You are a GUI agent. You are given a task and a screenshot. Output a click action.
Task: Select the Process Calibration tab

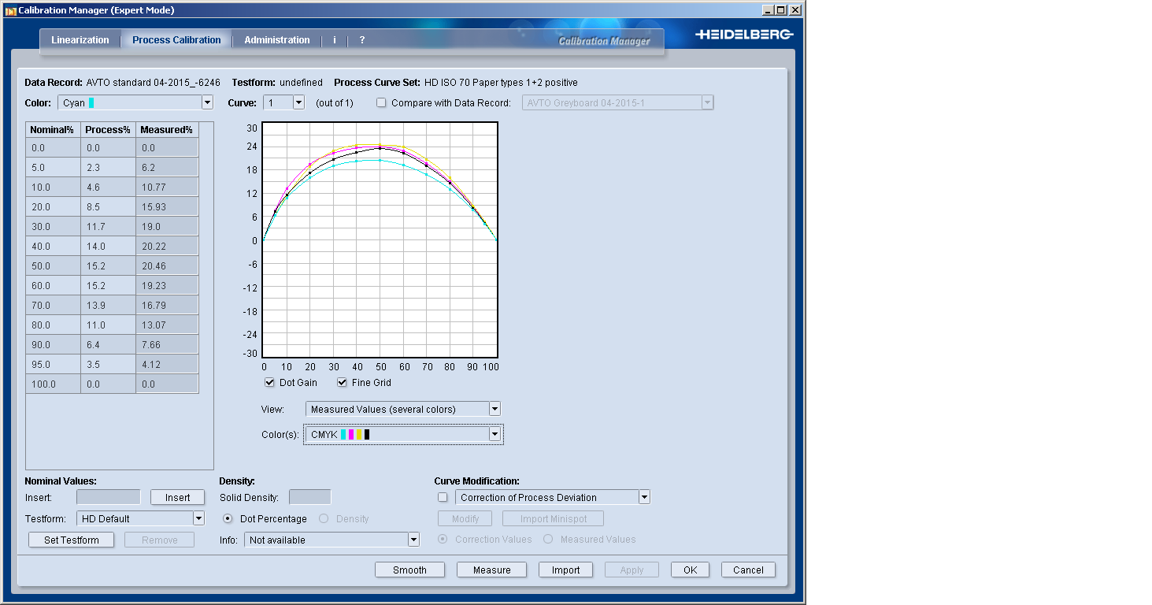(x=176, y=40)
